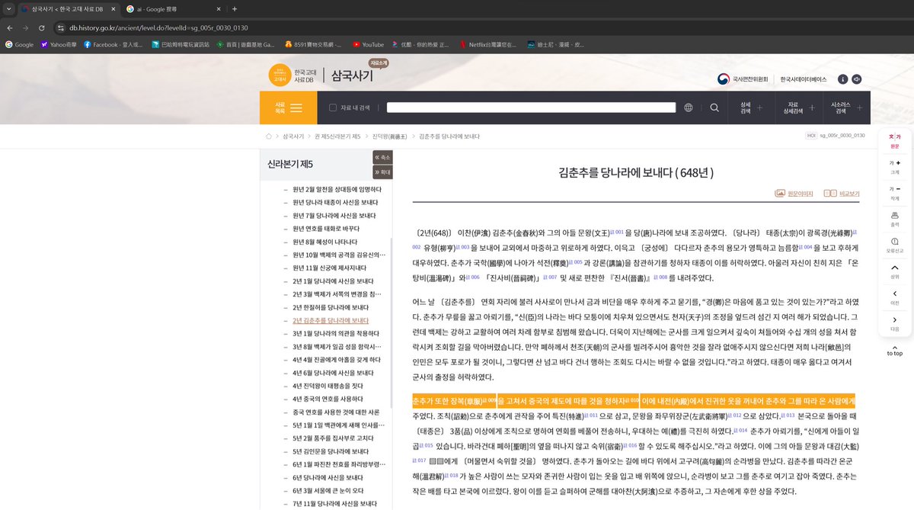Click 축소 collapse sidebar button
914x510 pixels.
click(382, 157)
